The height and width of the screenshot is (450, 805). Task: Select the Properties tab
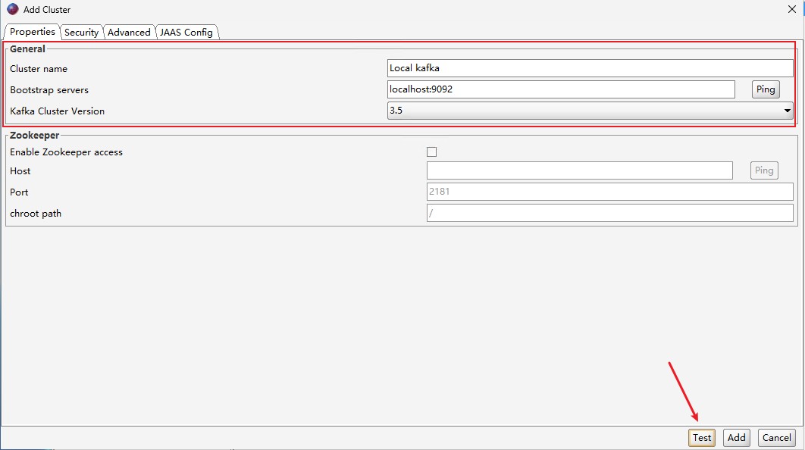point(33,32)
